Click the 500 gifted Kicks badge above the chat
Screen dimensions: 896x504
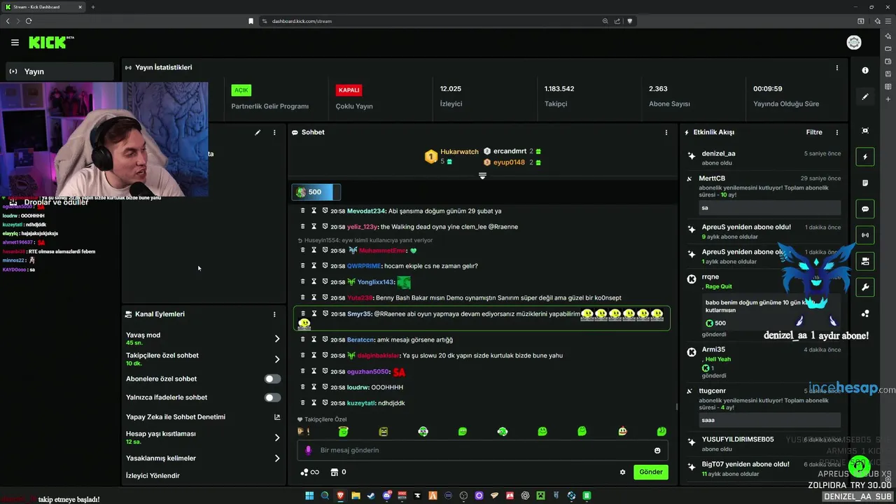316,192
